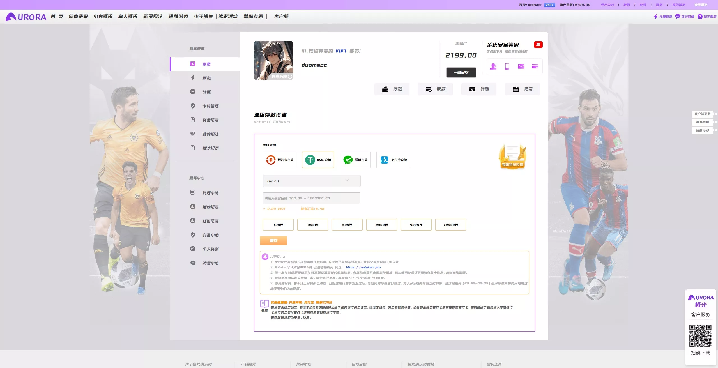Choose the 12999元 preset amount

(451, 225)
